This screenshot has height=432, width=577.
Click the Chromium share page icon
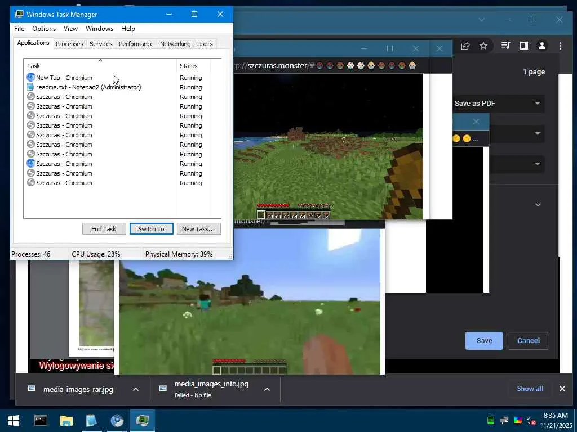[x=465, y=46]
